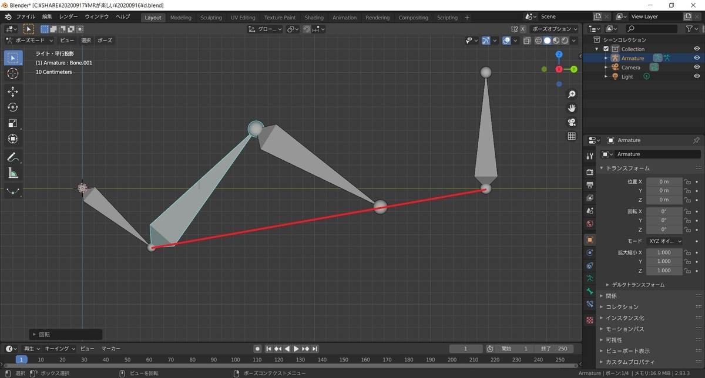Switch orthographic/perspective grid icon

click(x=572, y=136)
